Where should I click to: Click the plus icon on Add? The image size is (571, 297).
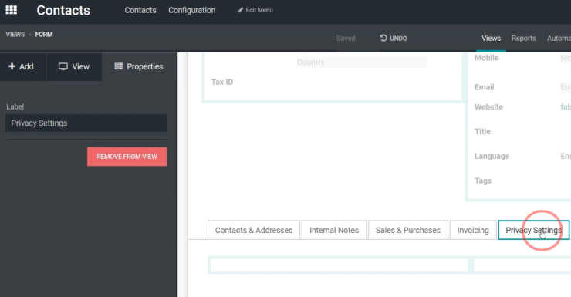tap(12, 66)
